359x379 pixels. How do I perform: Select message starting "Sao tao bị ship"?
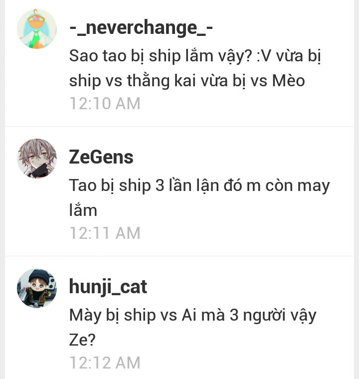(195, 68)
